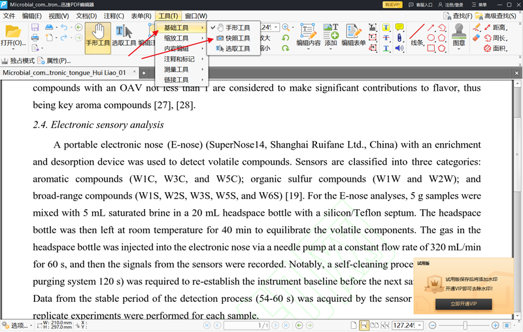
Task: Click the zoom slider handle in status bar
Action: point(465,325)
